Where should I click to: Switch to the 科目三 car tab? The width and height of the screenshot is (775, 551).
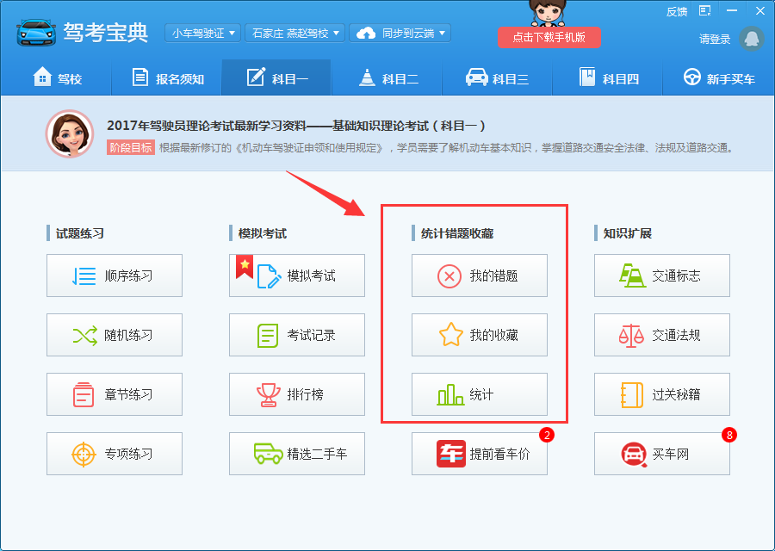pos(497,77)
